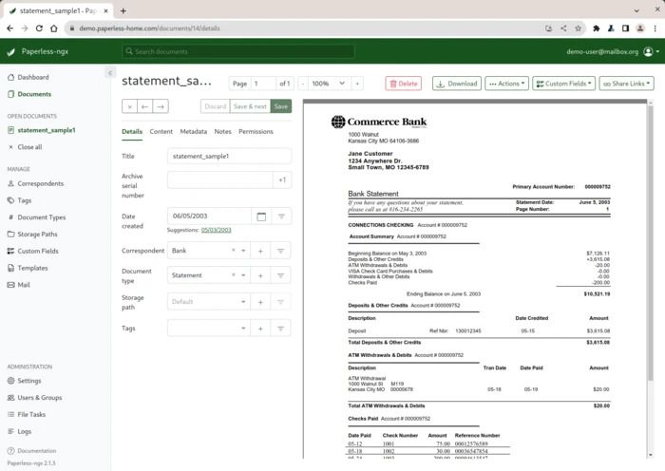The image size is (665, 471).
Task: Switch to the Permissions tab
Action: click(x=256, y=132)
